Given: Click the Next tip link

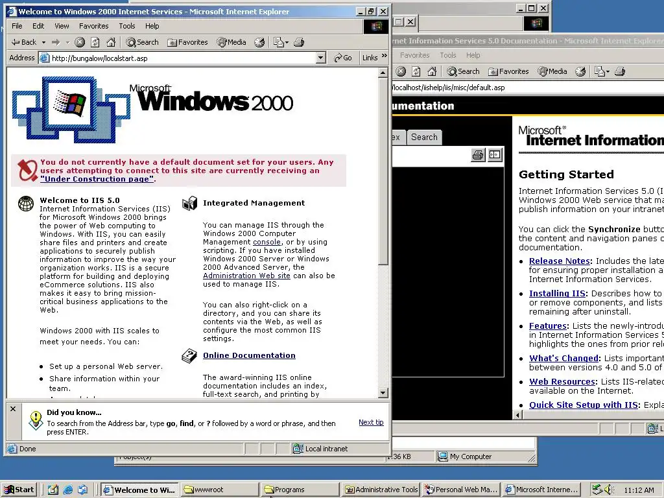Looking at the screenshot, I should (x=371, y=422).
